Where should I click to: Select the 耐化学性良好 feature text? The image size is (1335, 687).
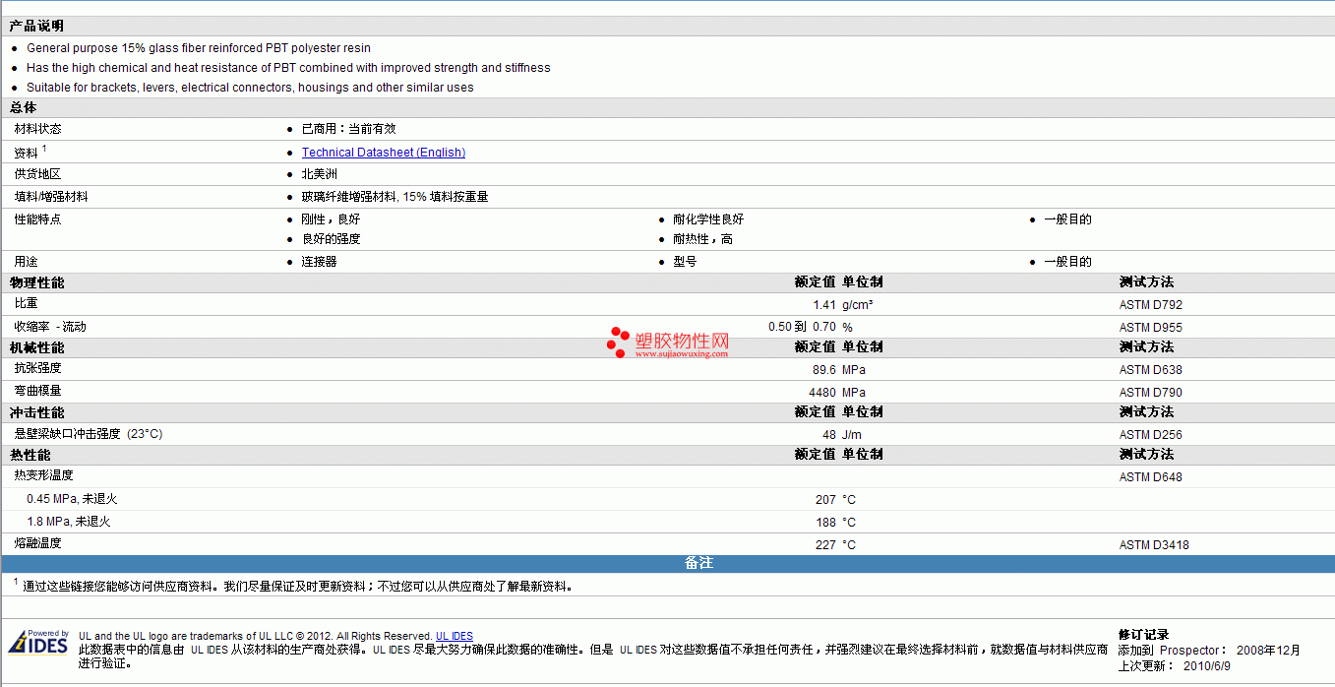pos(708,219)
